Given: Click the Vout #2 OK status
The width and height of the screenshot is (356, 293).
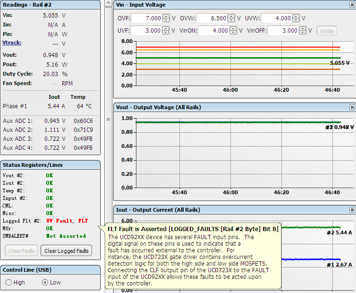Looking at the screenshot, I should (x=50, y=175).
